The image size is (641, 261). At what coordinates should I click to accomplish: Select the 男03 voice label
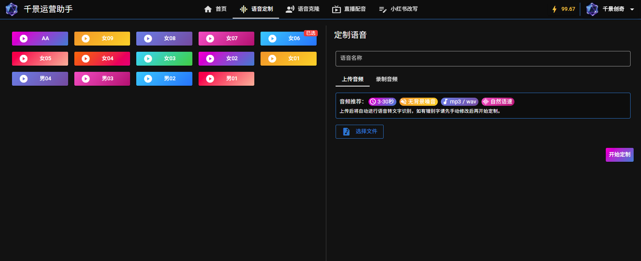pos(108,79)
